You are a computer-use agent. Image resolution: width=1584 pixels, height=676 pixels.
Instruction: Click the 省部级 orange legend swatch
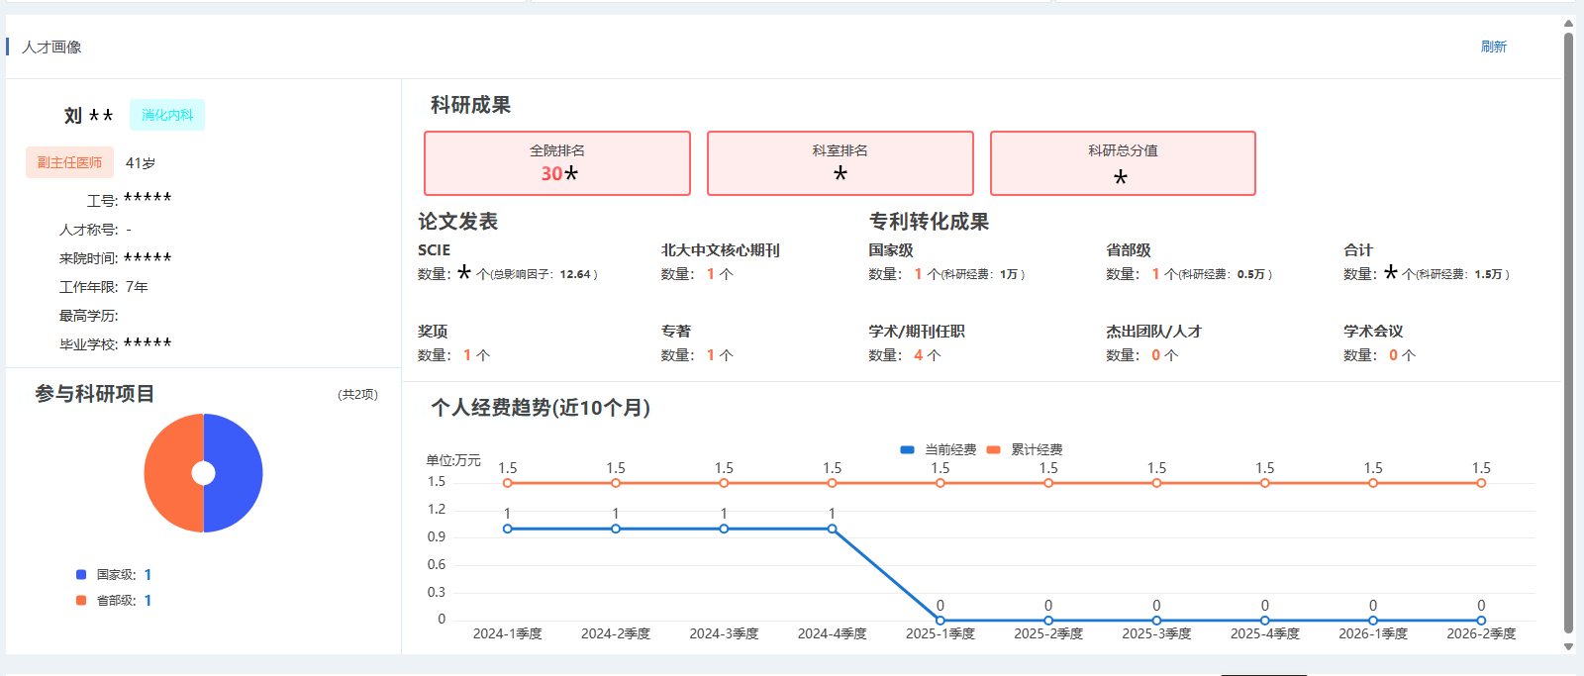[81, 601]
